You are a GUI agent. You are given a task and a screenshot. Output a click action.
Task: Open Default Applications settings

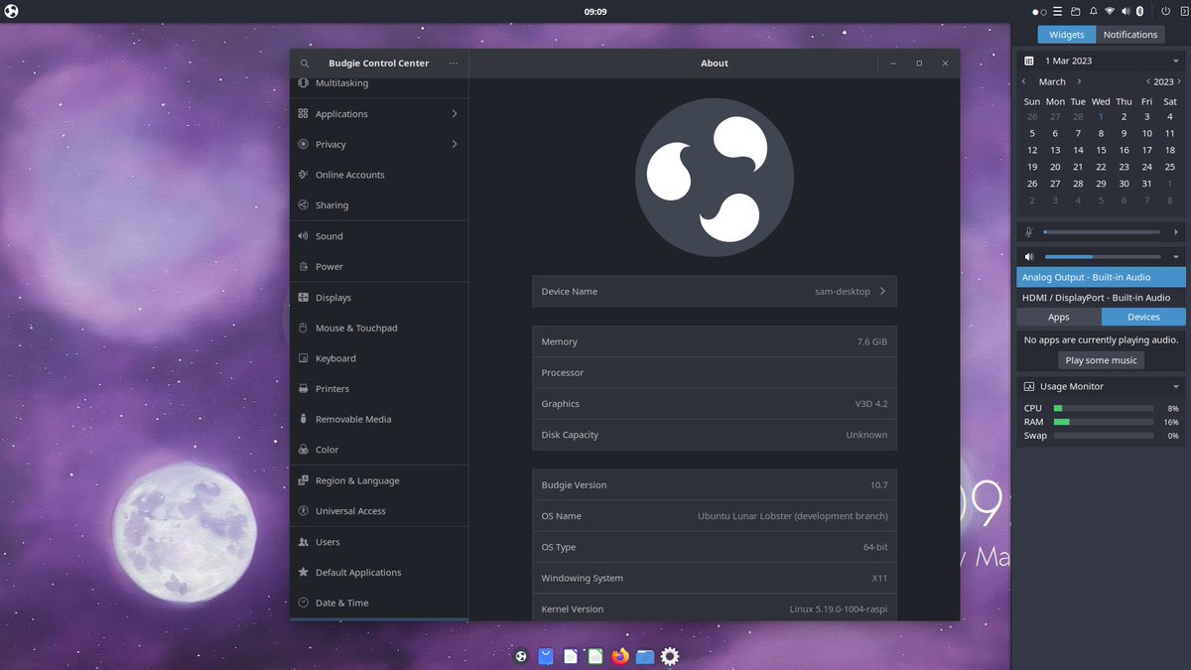coord(379,573)
